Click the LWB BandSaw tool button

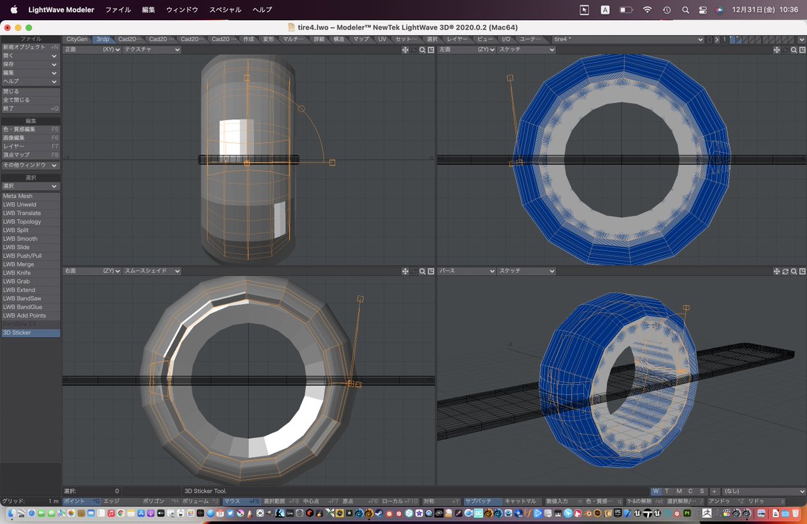point(30,298)
